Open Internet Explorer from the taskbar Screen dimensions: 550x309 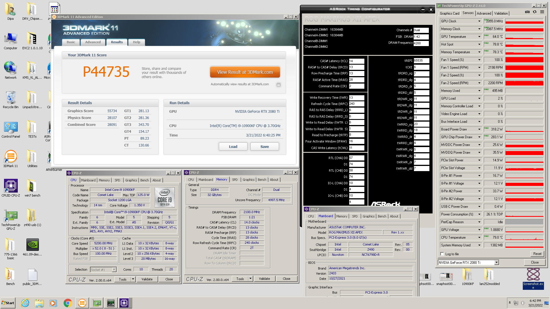click(x=25, y=303)
